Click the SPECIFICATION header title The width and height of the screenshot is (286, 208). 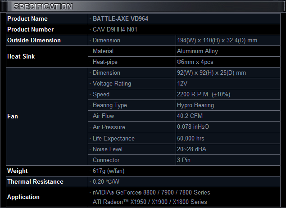(43, 7)
